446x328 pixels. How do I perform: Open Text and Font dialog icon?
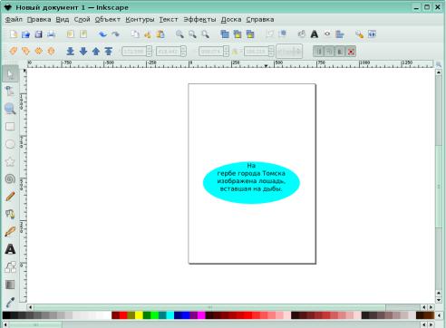tap(315, 34)
